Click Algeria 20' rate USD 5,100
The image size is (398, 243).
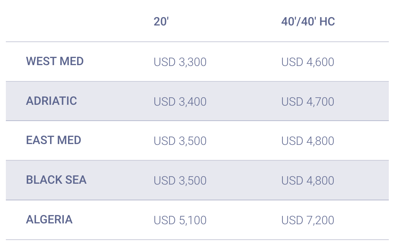click(x=180, y=220)
